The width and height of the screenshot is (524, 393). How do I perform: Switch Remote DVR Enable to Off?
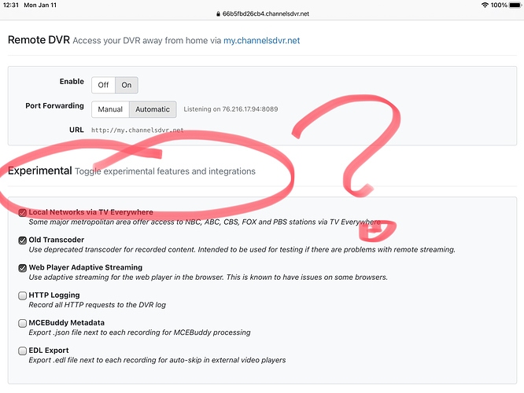tap(103, 85)
